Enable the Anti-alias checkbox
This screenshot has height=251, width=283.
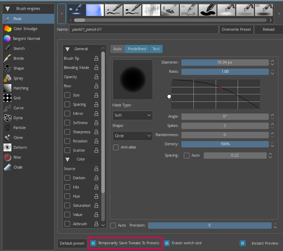pyautogui.click(x=116, y=147)
